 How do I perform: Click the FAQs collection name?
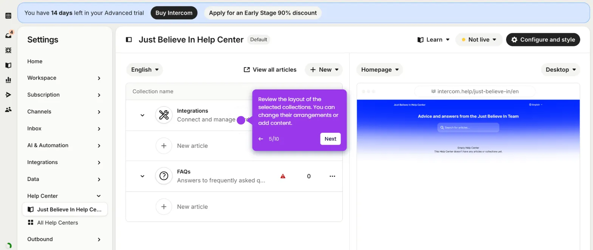point(184,172)
